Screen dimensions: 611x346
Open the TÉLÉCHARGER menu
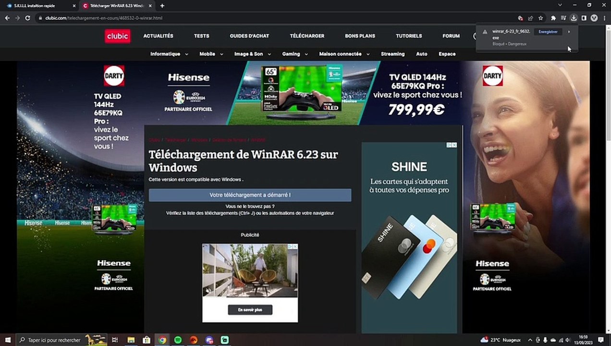[x=307, y=36]
